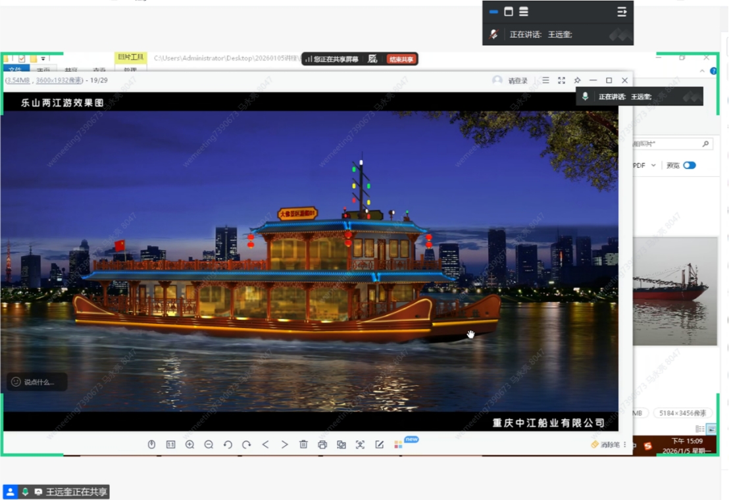Rotate the image clockwise
This screenshot has height=500, width=729.
(x=247, y=445)
